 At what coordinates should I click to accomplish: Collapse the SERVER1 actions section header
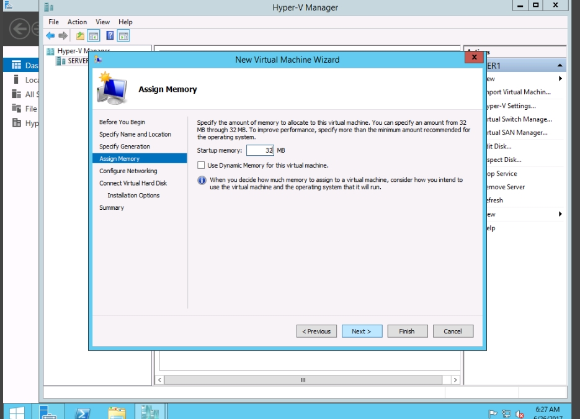(560, 66)
